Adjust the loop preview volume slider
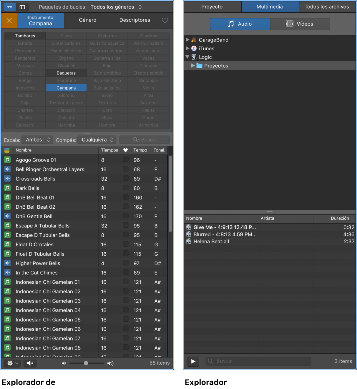The image size is (357, 389). tap(86, 363)
